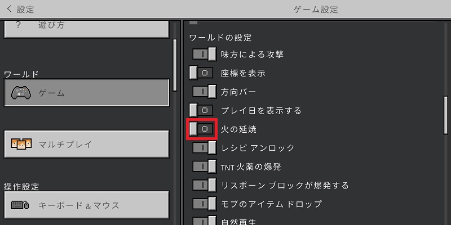Toggle レシピ アンロック switch
Screen dimensions: 451x225
tap(204, 148)
